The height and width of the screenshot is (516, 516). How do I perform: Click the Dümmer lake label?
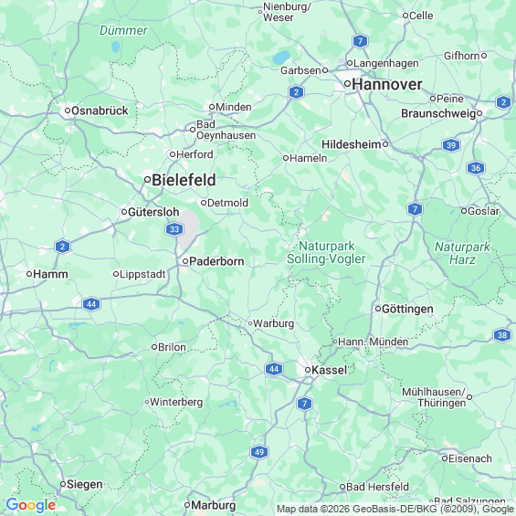(123, 31)
